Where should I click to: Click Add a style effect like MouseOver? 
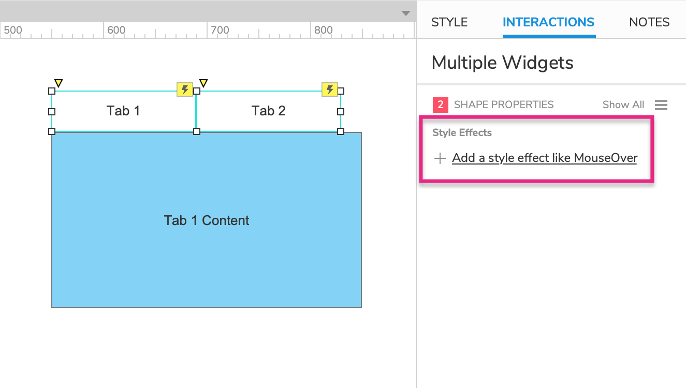click(x=544, y=158)
